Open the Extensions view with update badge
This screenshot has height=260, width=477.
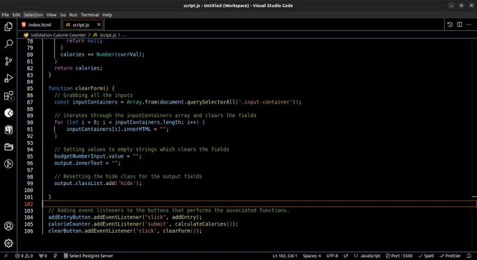pos(8,96)
